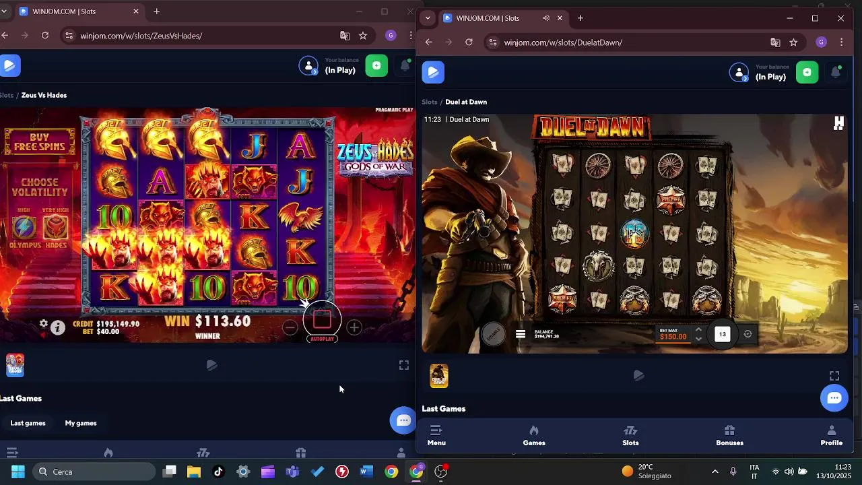Reload the DuelatDawn page

click(469, 42)
